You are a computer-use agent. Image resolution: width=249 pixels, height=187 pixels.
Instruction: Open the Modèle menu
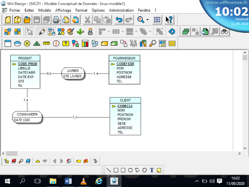tap(44, 10)
